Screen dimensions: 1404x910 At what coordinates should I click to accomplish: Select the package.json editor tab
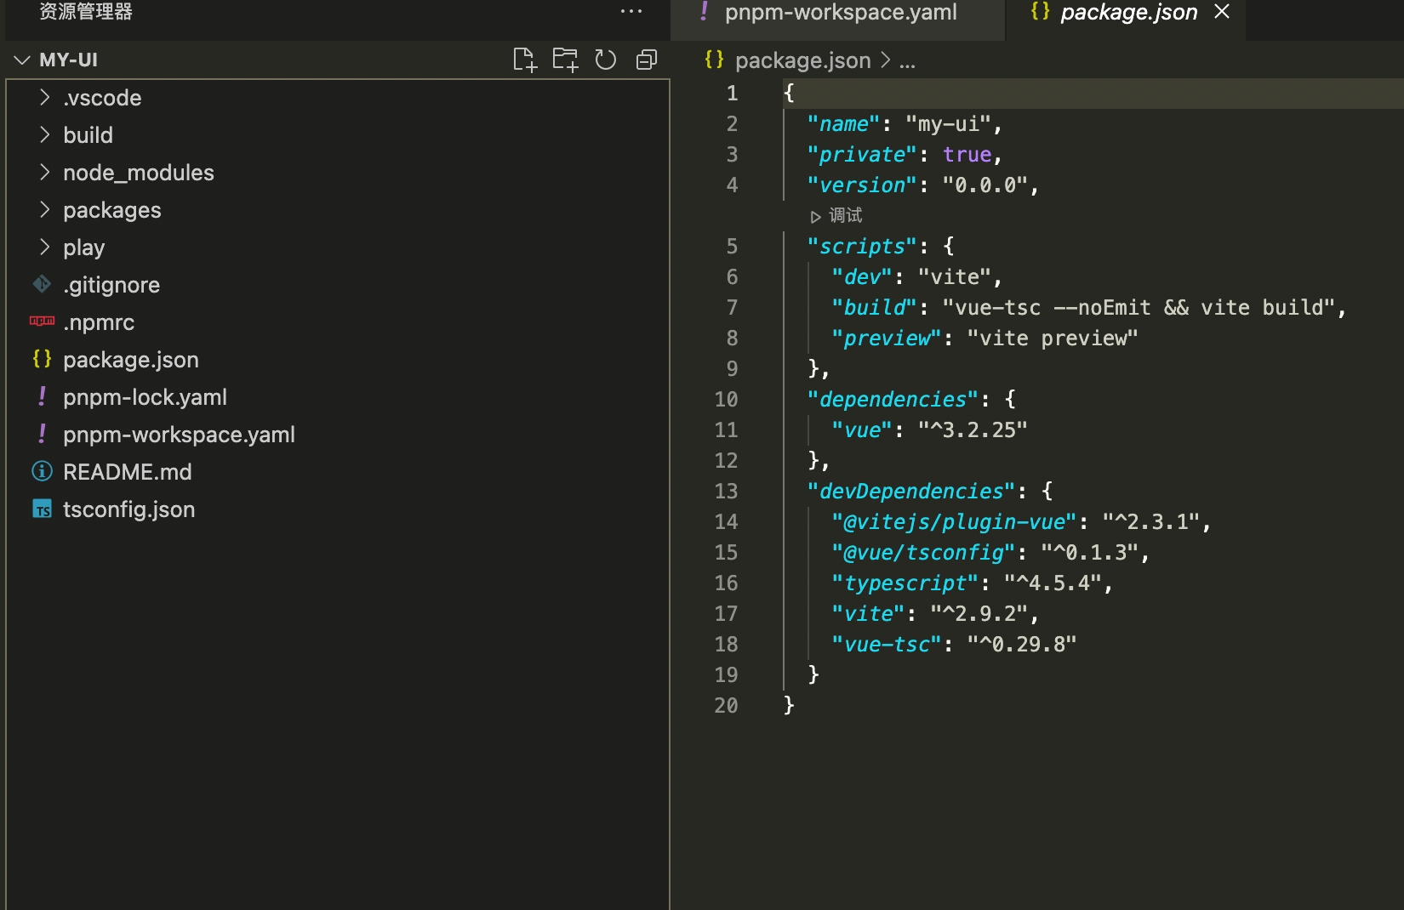[x=1115, y=13]
